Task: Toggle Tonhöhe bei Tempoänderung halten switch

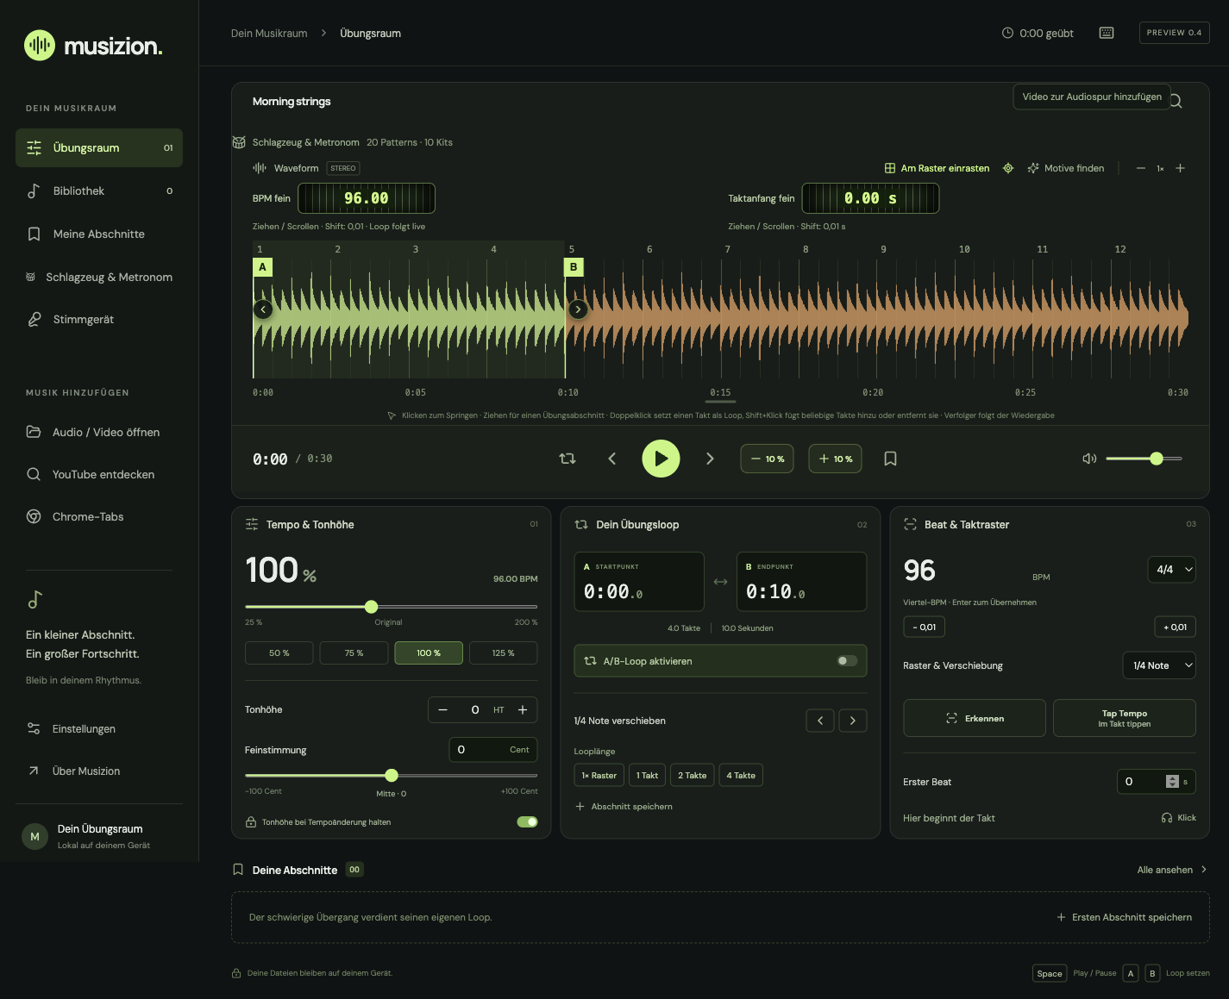Action: 527,821
